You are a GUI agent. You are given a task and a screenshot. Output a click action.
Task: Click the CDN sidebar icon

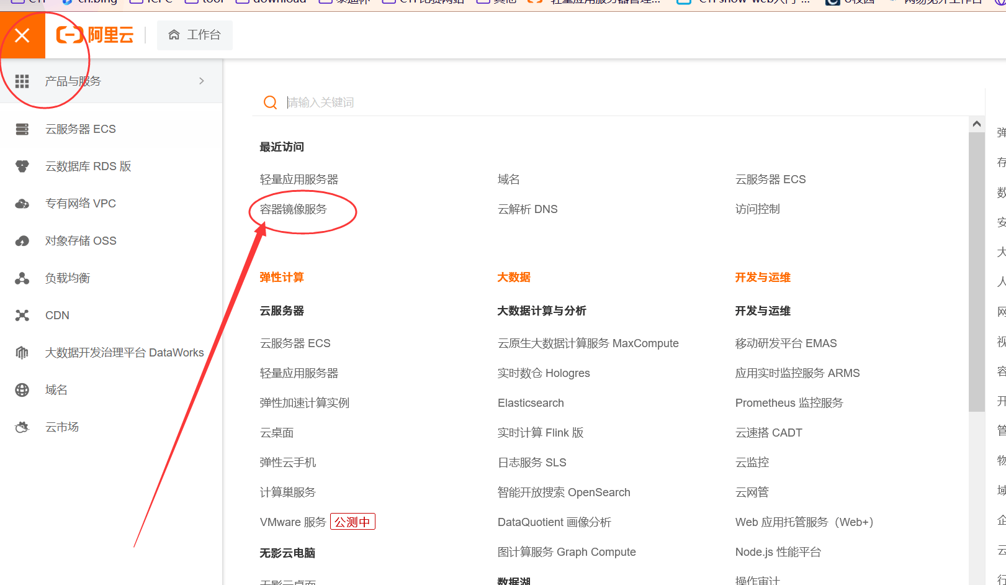coord(22,315)
